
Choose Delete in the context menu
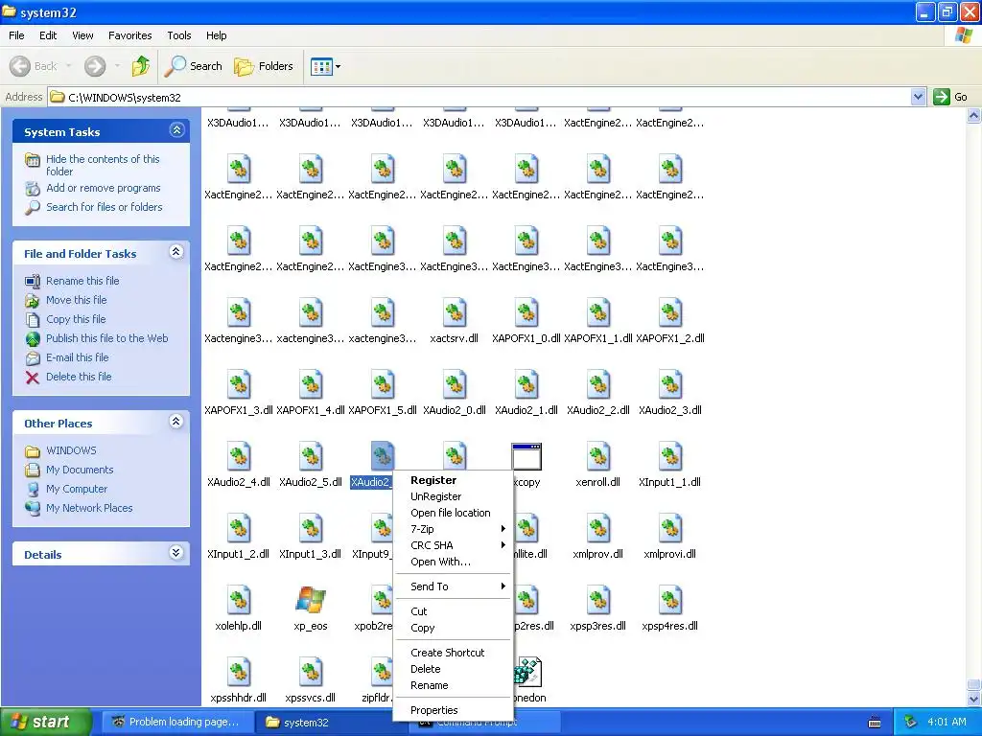coord(453,669)
